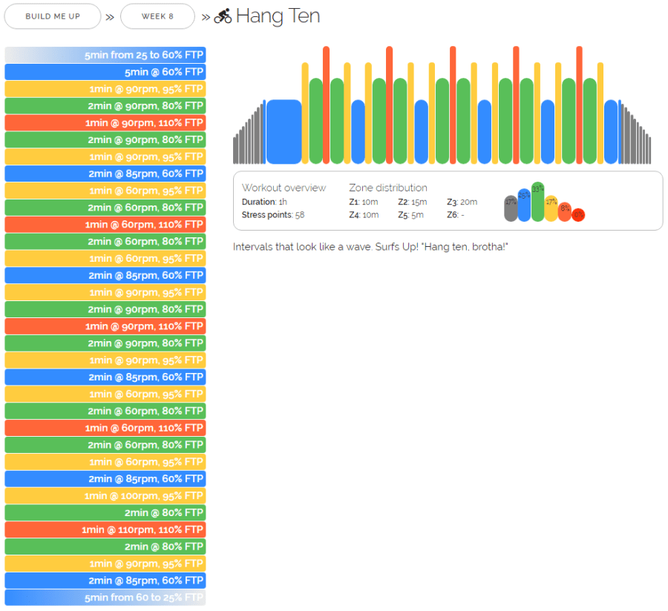This screenshot has height=611, width=668.
Task: Open the Build Me Up plan breadcrumb
Action: point(52,16)
